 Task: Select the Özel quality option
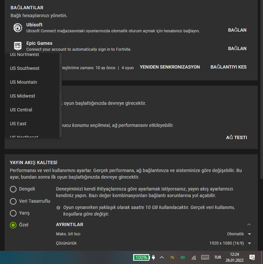point(19,225)
